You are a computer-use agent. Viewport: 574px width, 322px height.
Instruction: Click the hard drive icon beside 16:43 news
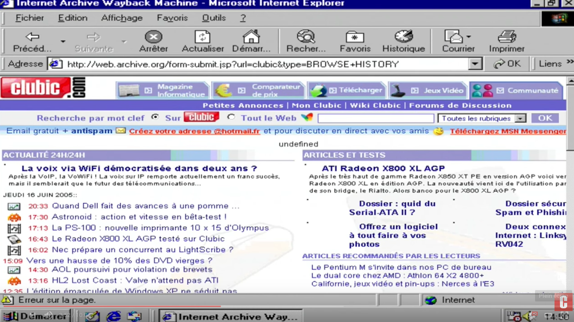[x=14, y=239]
